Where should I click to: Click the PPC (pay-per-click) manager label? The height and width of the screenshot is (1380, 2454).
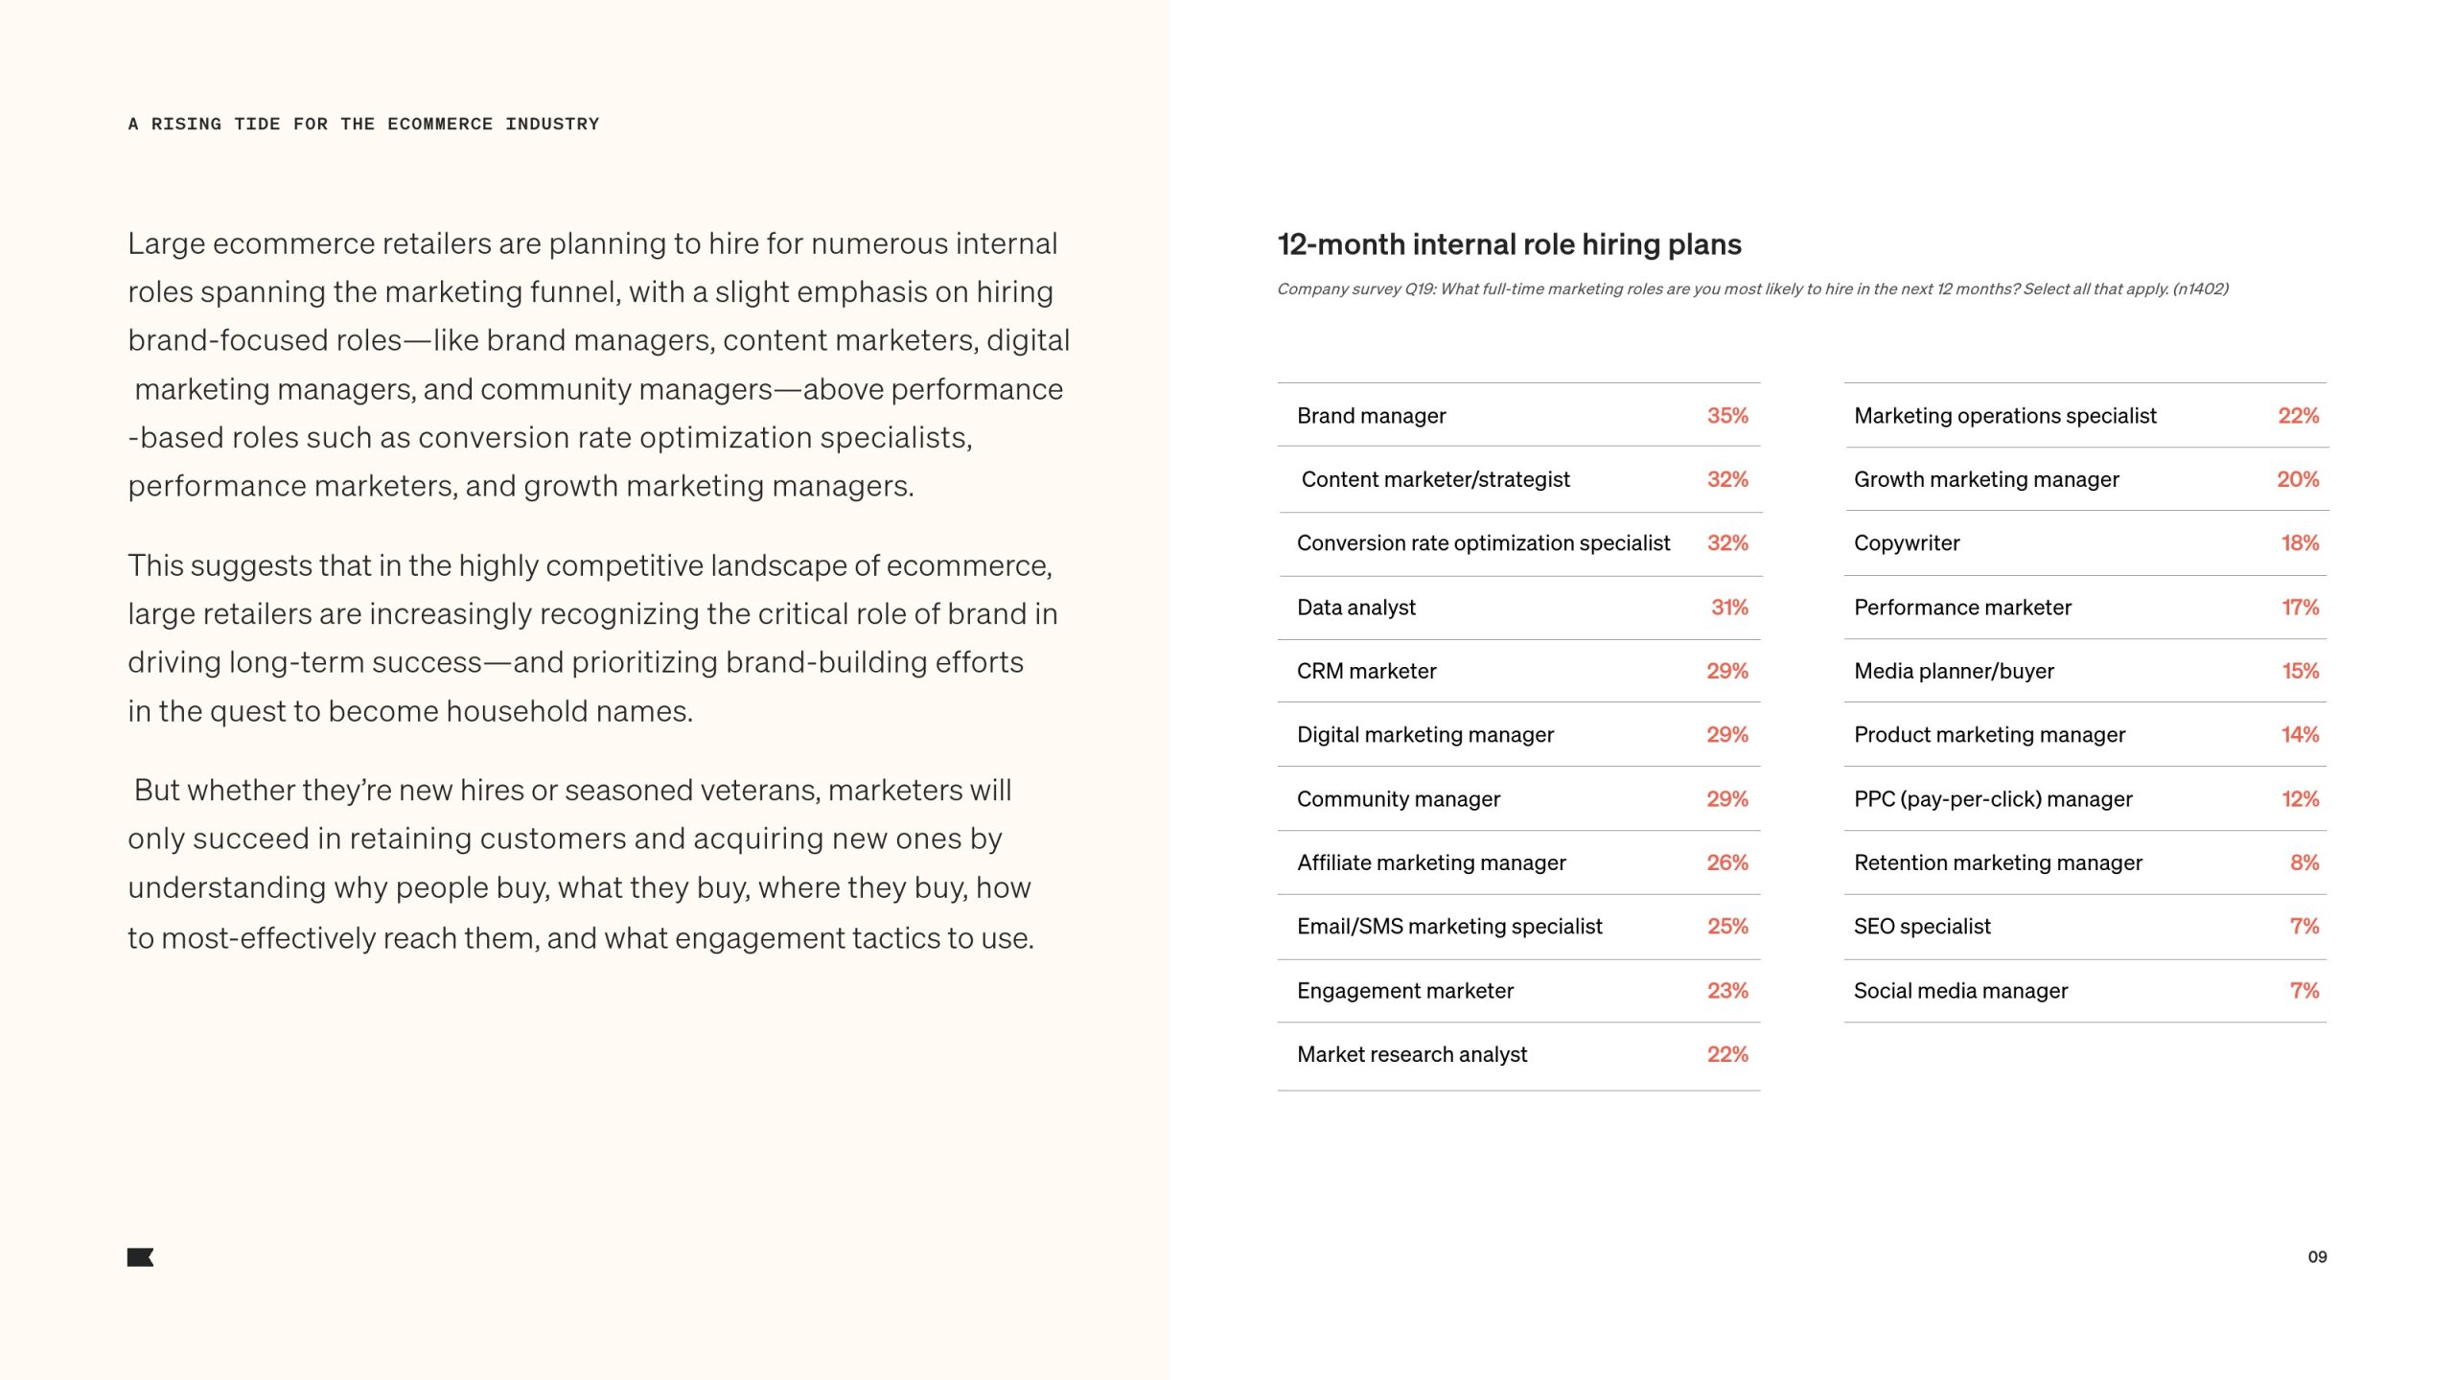click(x=1992, y=799)
